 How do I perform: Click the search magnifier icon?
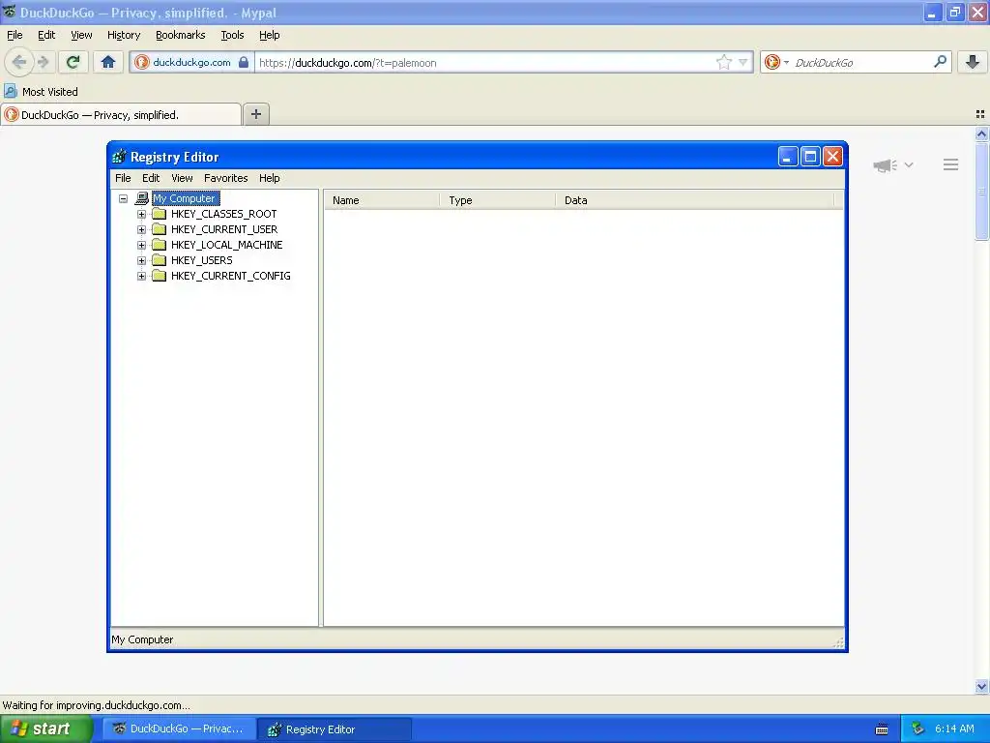[x=940, y=62]
